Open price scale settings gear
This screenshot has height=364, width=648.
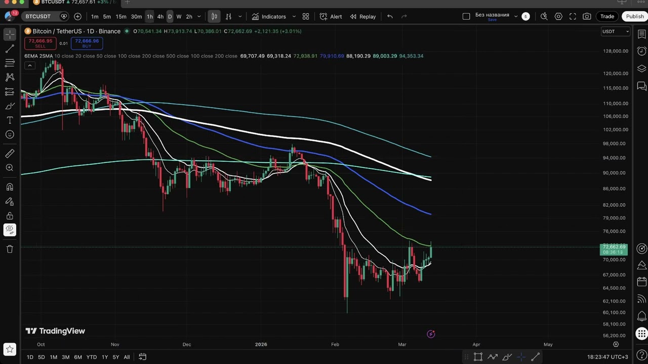coord(616,344)
